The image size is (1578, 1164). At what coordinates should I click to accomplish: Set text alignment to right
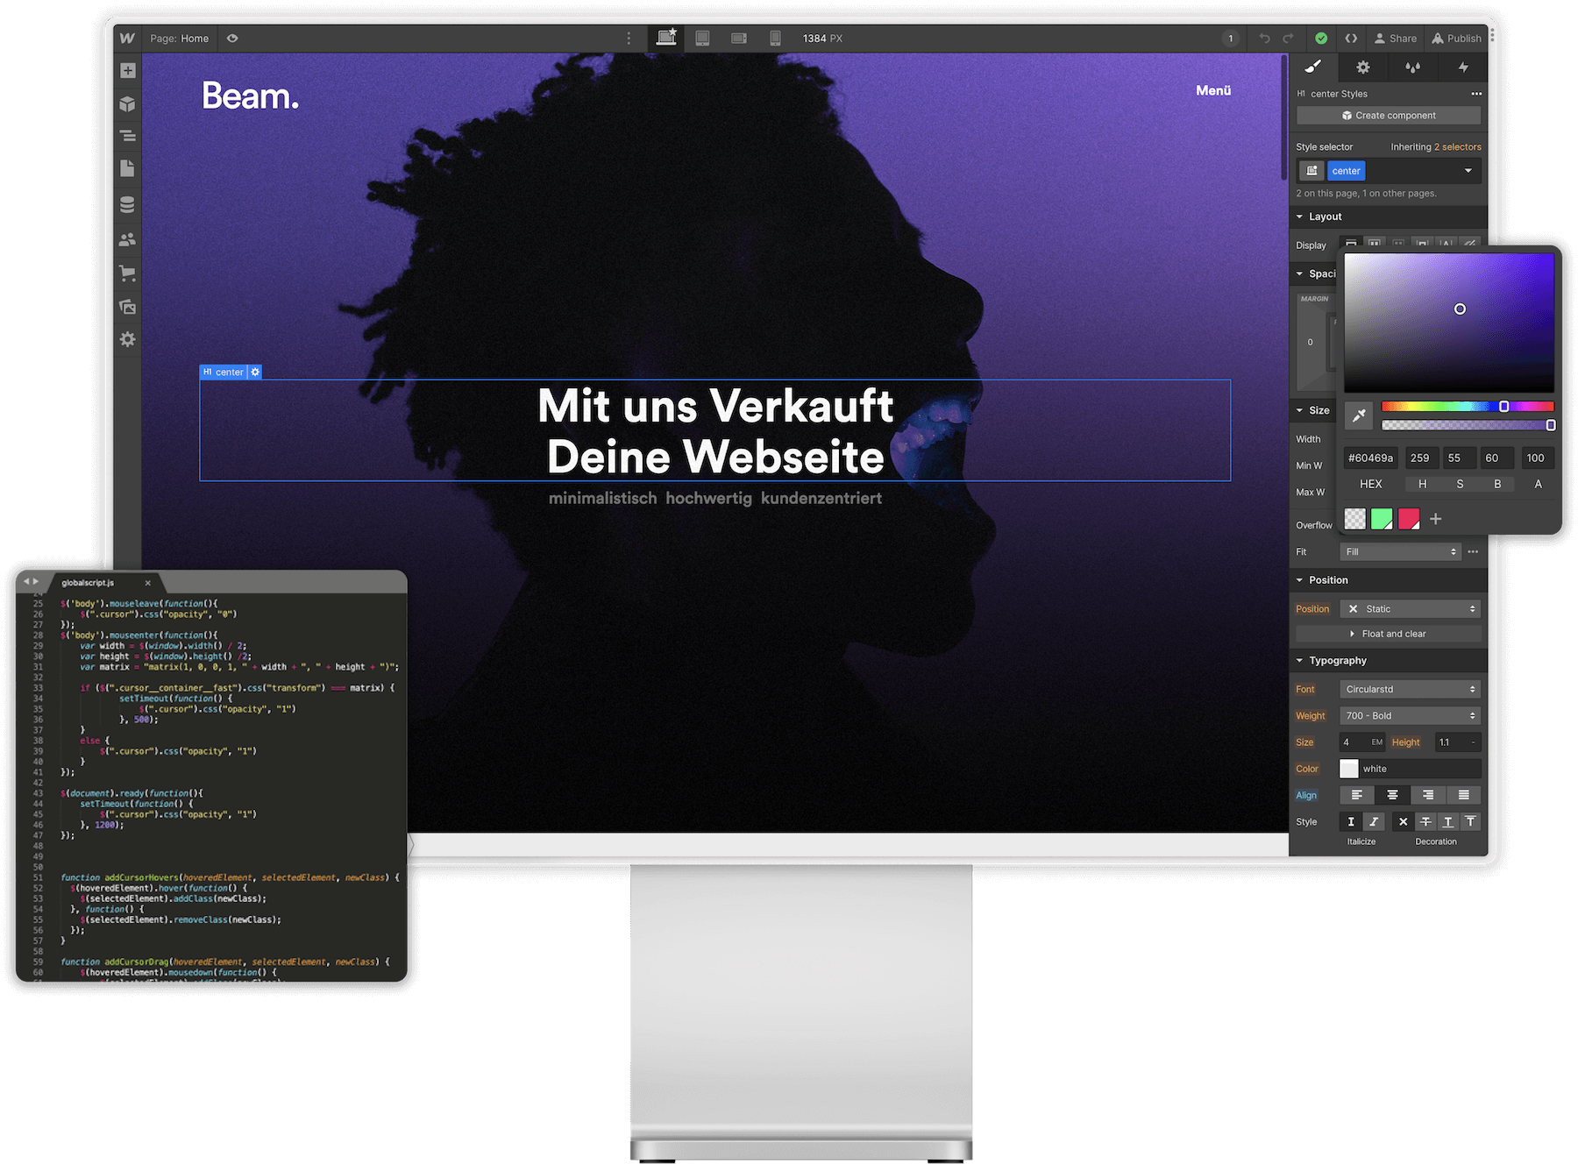click(x=1428, y=795)
